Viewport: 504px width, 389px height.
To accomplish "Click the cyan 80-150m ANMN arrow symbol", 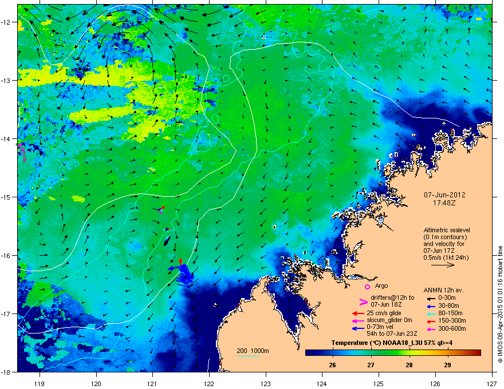I will pyautogui.click(x=431, y=313).
